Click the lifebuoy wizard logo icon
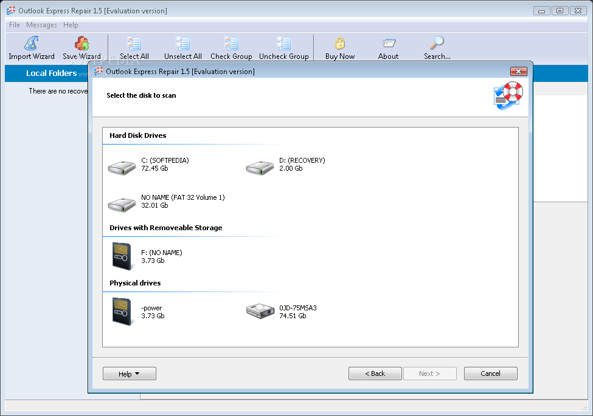The width and height of the screenshot is (593, 416). tap(508, 95)
